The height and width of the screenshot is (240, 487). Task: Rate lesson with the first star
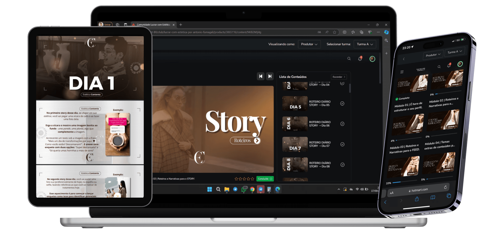(236, 179)
